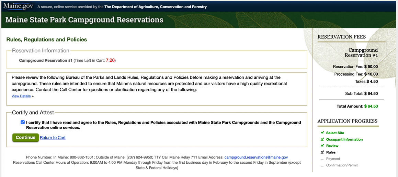Click the plus sign beside View Details

coord(33,96)
